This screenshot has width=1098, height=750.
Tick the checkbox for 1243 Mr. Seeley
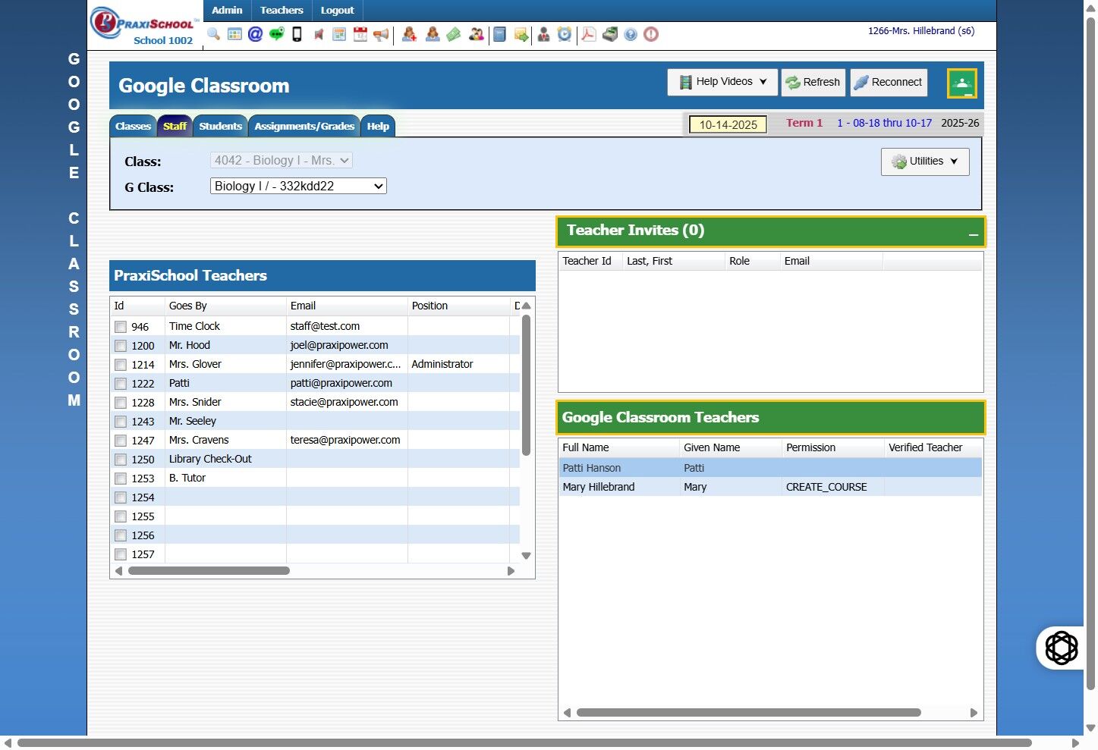121,422
